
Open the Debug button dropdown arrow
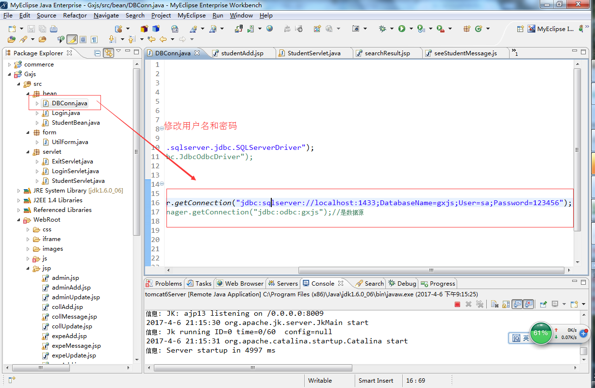tap(392, 29)
